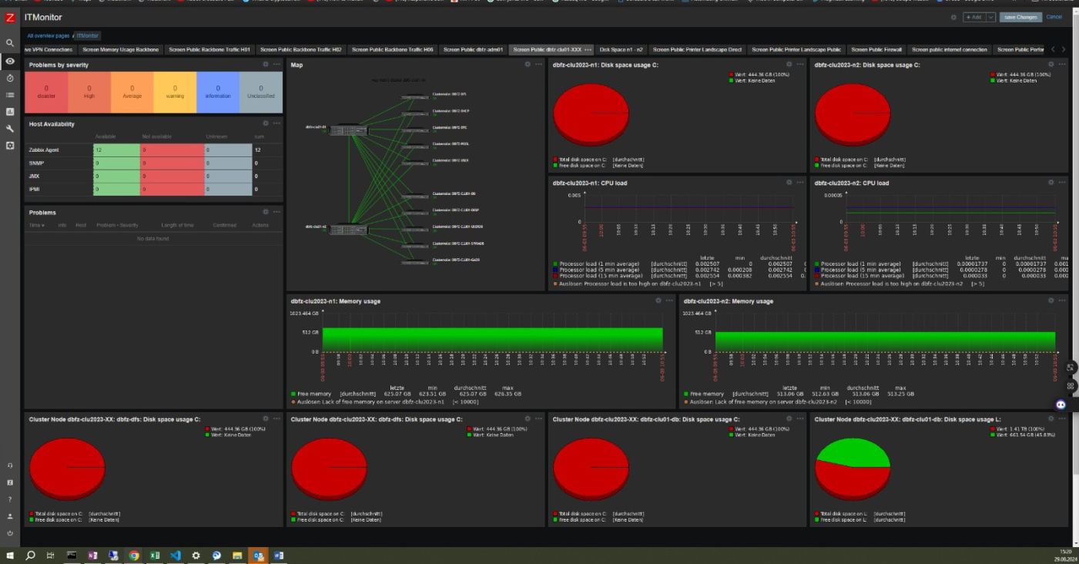Screen dimensions: 1079x564
Task: Click the blue information severity tile
Action: [218, 92]
